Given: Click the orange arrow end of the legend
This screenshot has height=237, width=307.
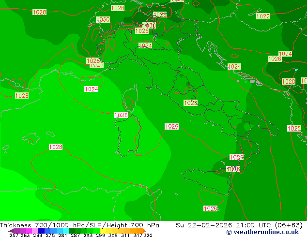Looking at the screenshot, I should coord(144,231).
